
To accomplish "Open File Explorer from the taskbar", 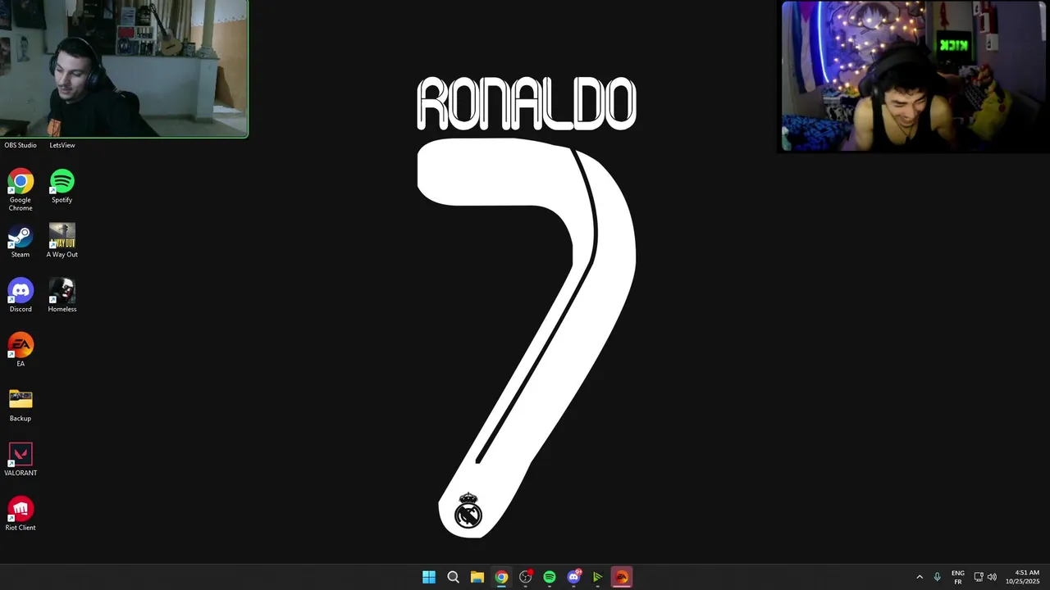I will pyautogui.click(x=477, y=577).
